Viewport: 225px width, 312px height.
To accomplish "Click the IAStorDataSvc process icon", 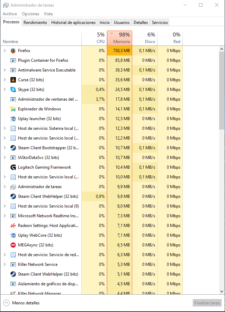I will (x=13, y=158).
